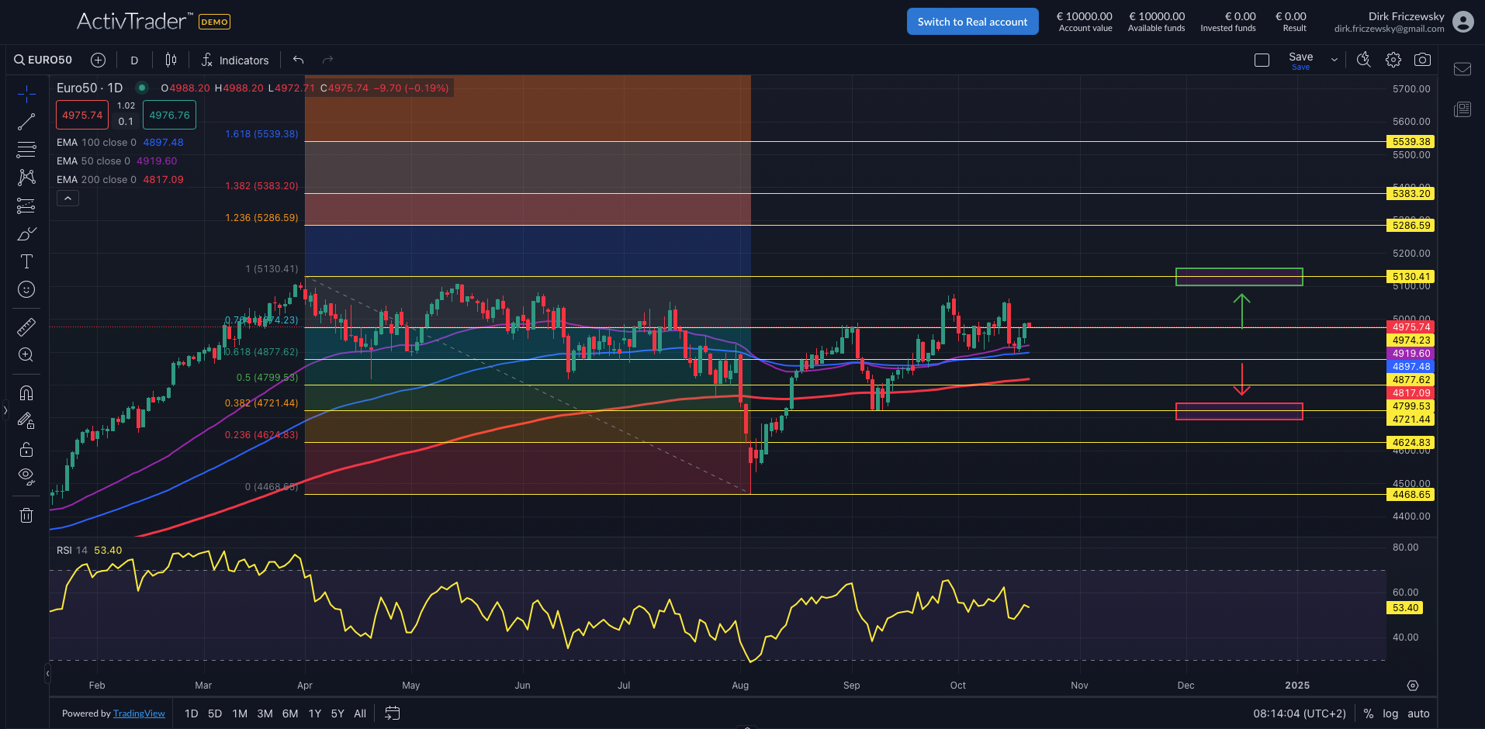Open the D interval timeframe selector
This screenshot has height=729, width=1485.
[x=133, y=60]
